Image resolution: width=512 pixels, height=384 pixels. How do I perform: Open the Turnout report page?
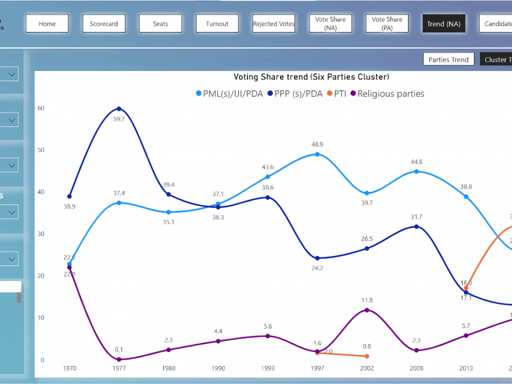(x=217, y=23)
